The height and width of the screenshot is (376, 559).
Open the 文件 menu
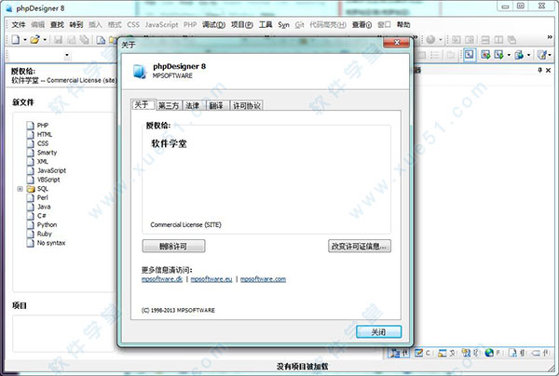19,24
